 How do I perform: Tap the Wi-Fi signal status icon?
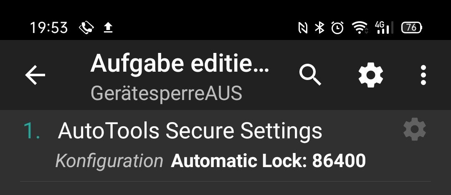pos(360,28)
